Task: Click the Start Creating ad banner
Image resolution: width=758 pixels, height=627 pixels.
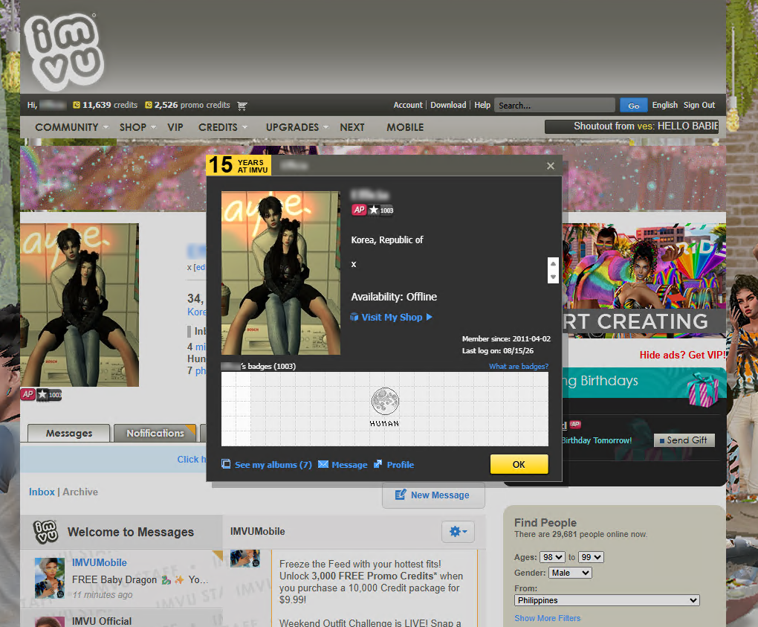Action: point(644,280)
